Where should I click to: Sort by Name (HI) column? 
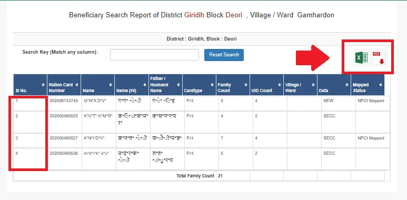pos(132,85)
